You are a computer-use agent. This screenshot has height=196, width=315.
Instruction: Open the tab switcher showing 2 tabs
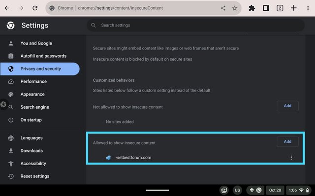[x=280, y=8]
